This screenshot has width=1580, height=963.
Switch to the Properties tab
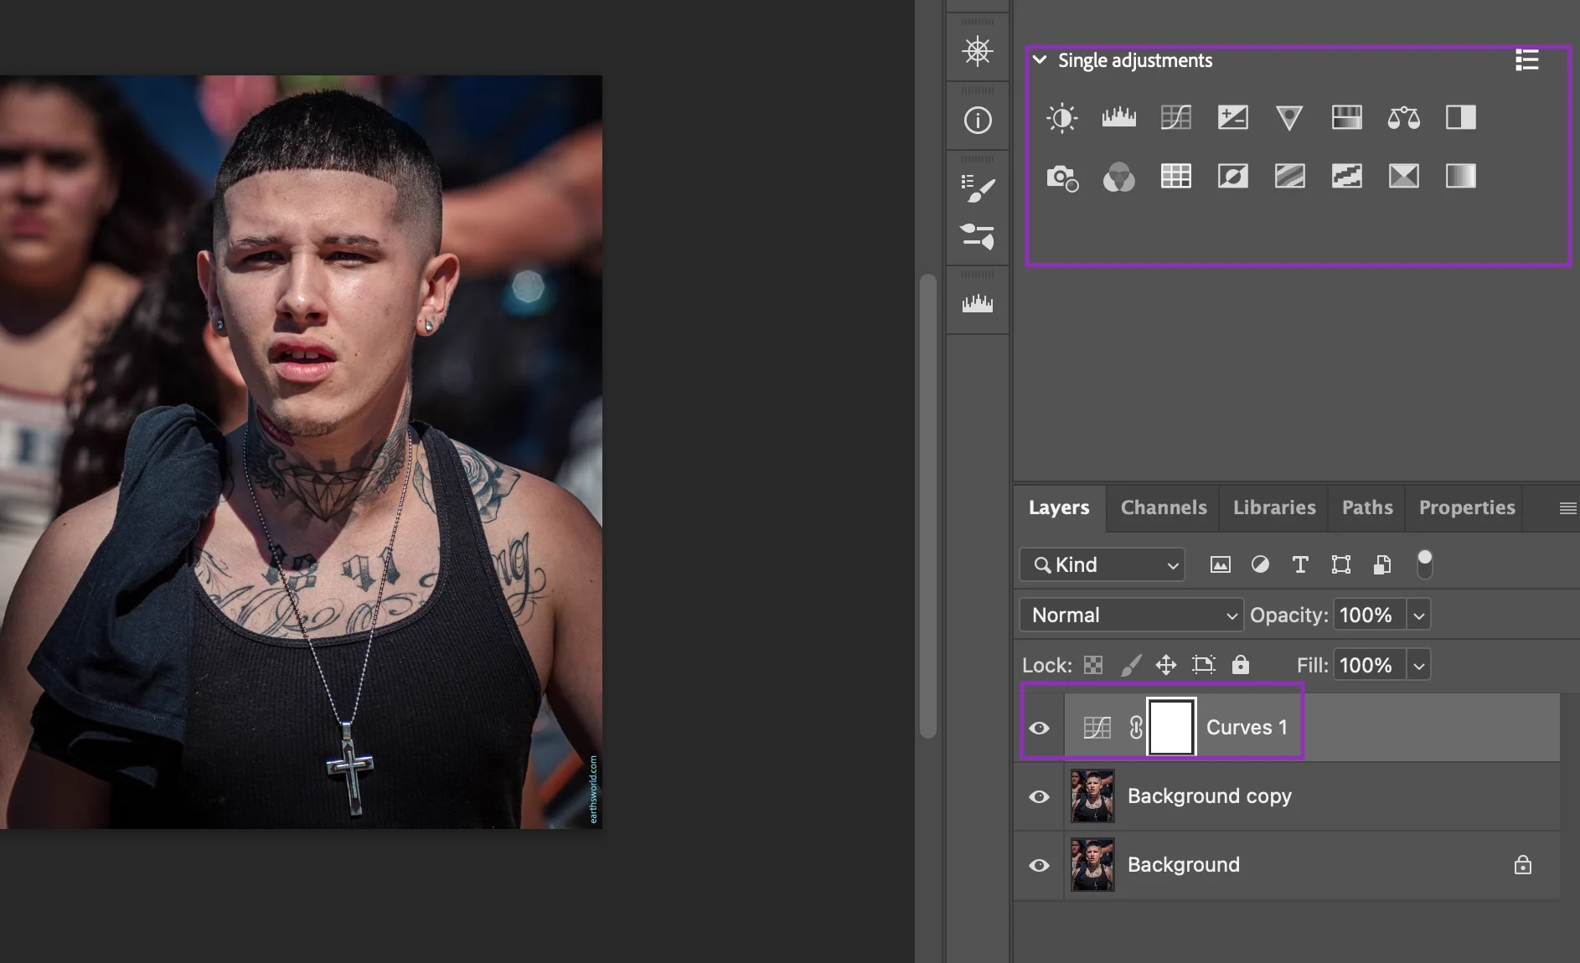[x=1467, y=507]
